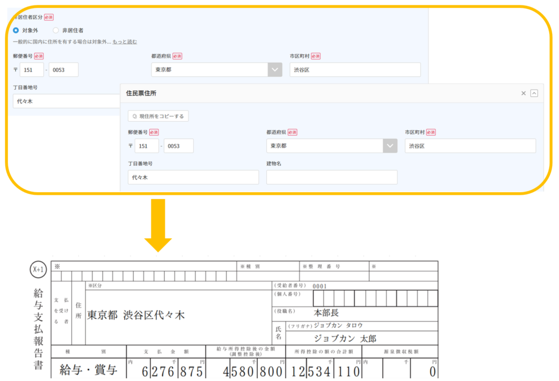Screen dimensions: 559x381
Task: Click the first 郵便番号 field in current address
Action: point(32,70)
